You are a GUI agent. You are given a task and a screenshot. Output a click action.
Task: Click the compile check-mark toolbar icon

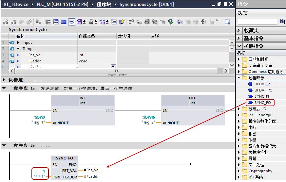pos(171,22)
